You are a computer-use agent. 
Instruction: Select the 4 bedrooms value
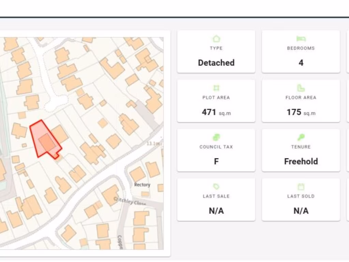301,63
